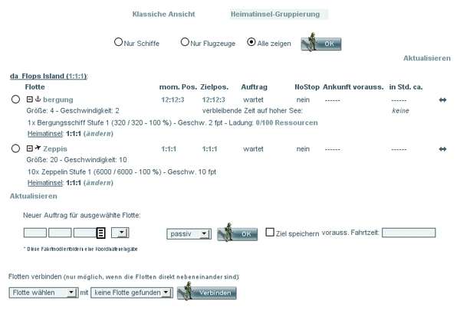
Task: Click the Ankunft vorauss. column header
Action: coord(353,87)
